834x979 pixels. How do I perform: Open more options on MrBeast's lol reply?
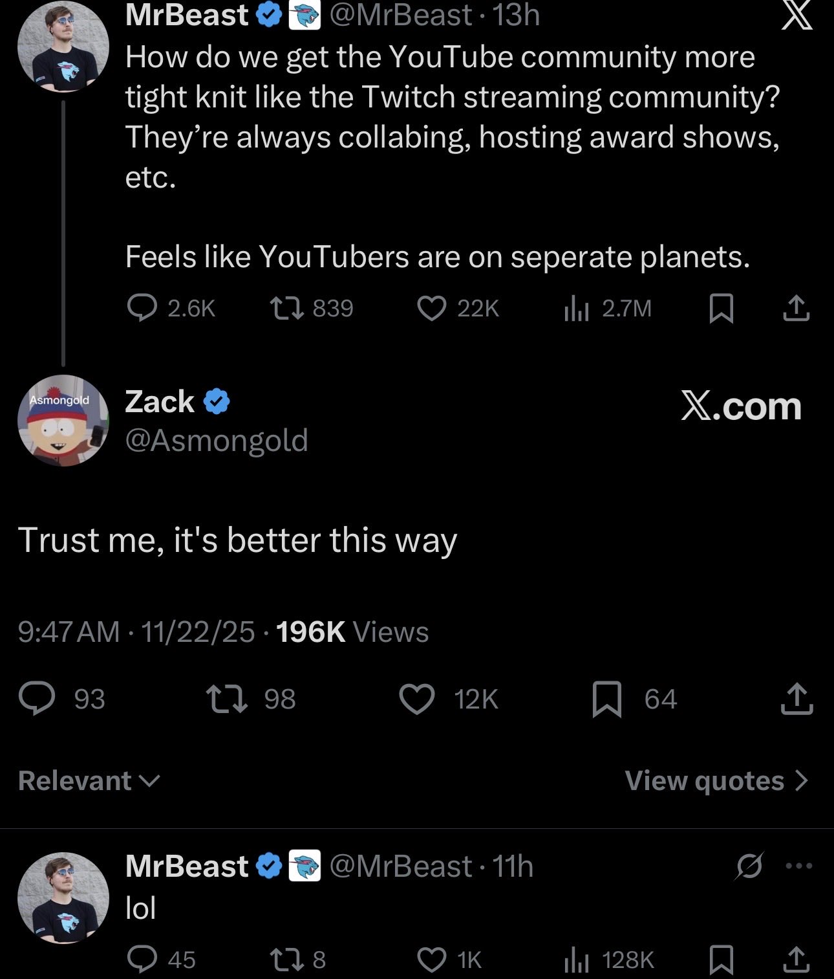click(x=799, y=866)
